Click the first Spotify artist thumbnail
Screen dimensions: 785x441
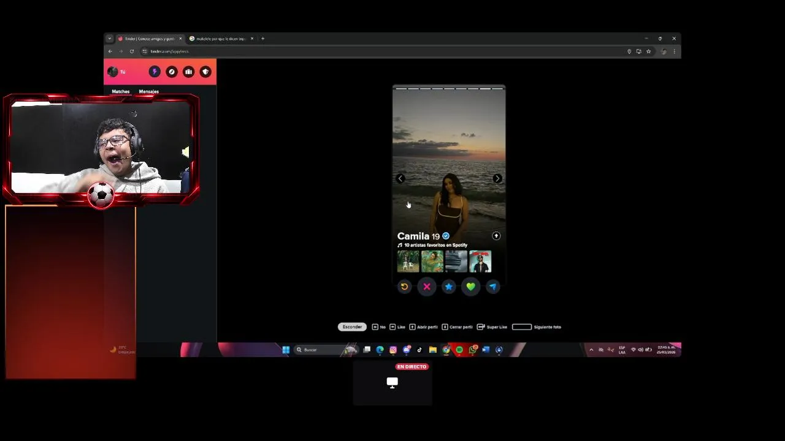point(408,262)
